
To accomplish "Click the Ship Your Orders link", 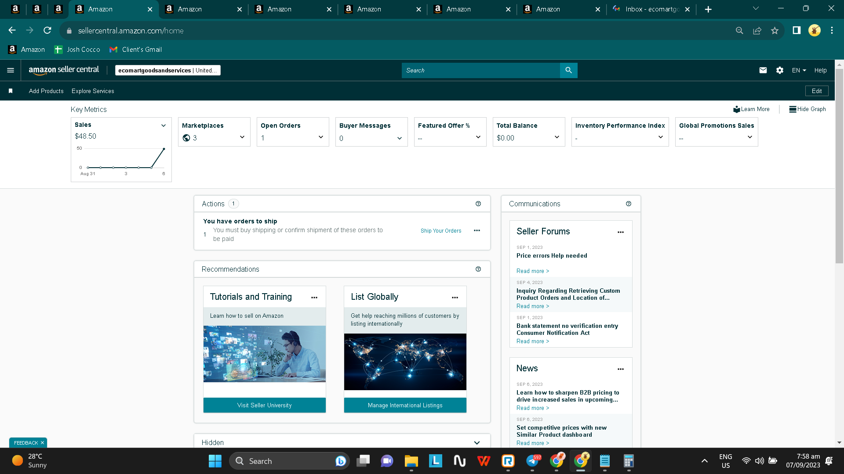I will pos(441,231).
